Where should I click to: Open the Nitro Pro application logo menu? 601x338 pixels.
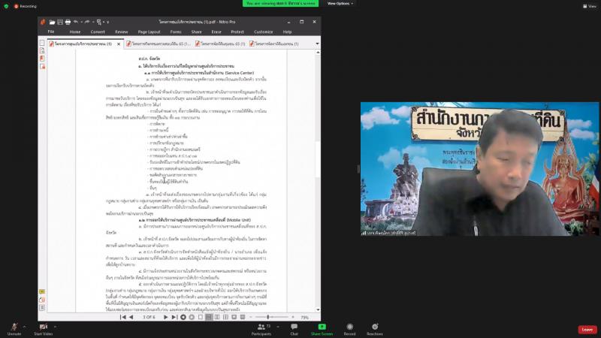click(43, 23)
